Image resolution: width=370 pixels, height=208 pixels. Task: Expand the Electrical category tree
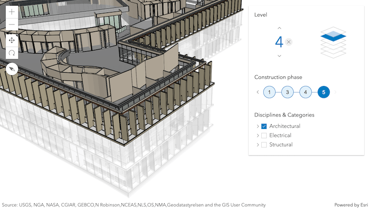click(x=258, y=135)
